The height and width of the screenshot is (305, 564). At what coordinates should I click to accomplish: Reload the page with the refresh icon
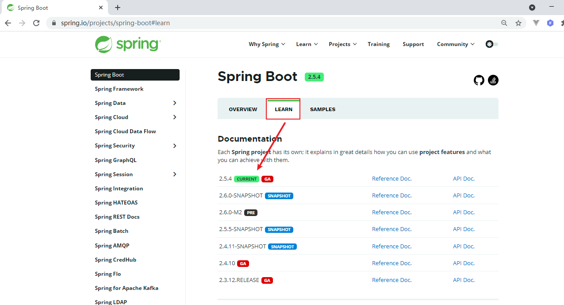pyautogui.click(x=36, y=23)
